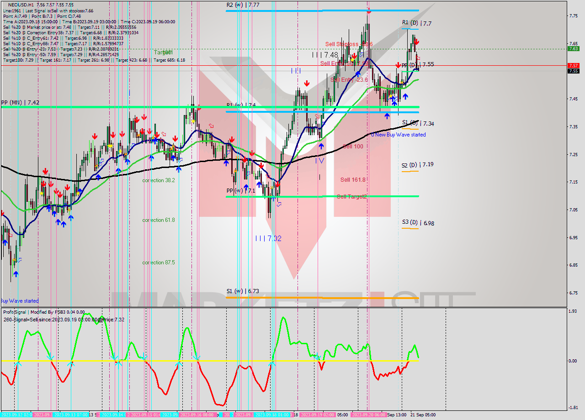Select the green 7.63 price tag on axis

point(574,48)
